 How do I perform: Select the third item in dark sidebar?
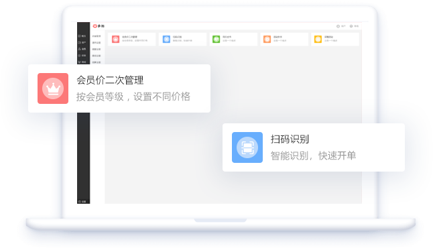pos(82,49)
